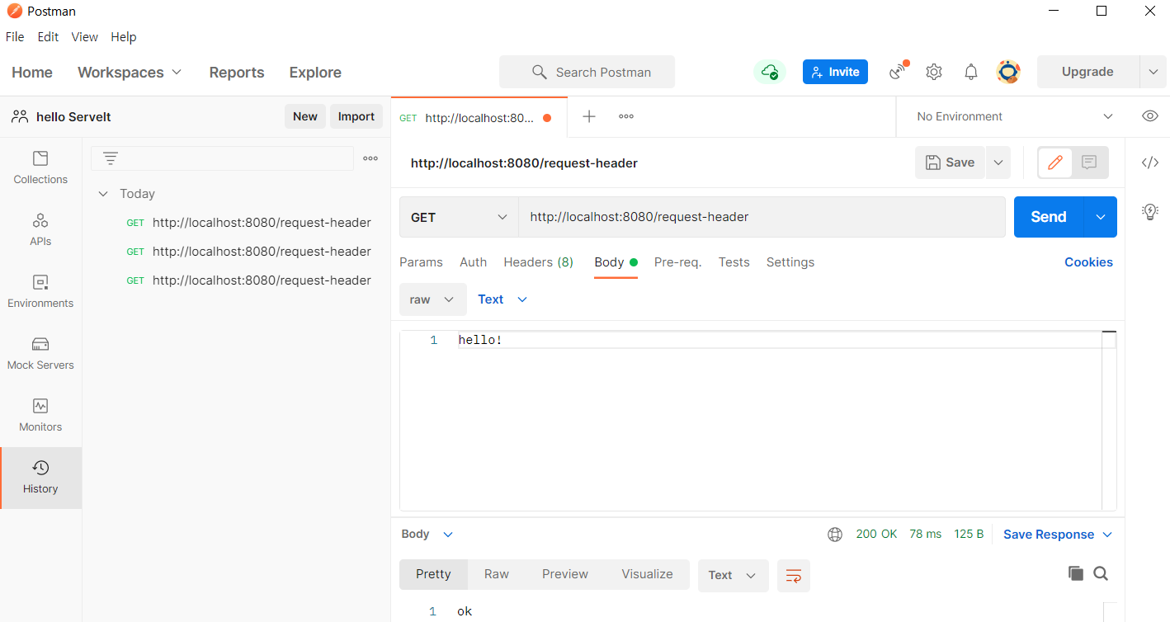
Task: Open tab options ellipsis menu
Action: 626,116
